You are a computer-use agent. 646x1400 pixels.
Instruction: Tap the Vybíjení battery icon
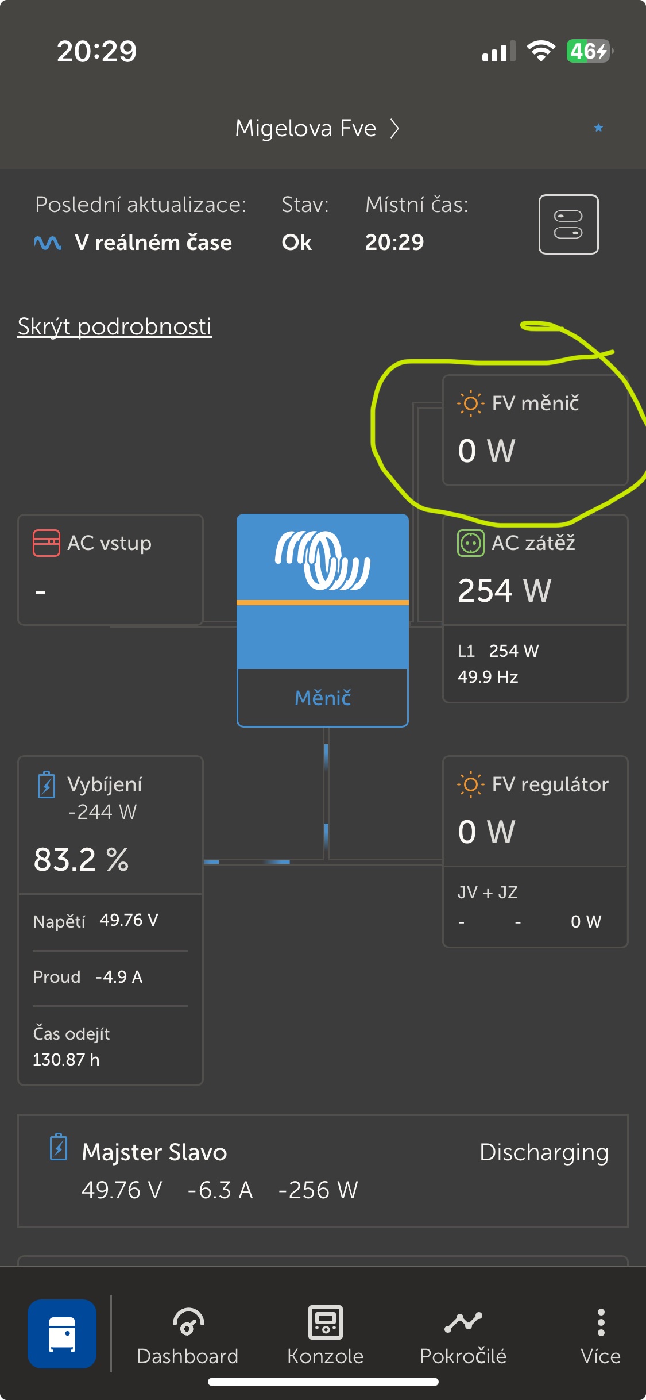(x=47, y=785)
